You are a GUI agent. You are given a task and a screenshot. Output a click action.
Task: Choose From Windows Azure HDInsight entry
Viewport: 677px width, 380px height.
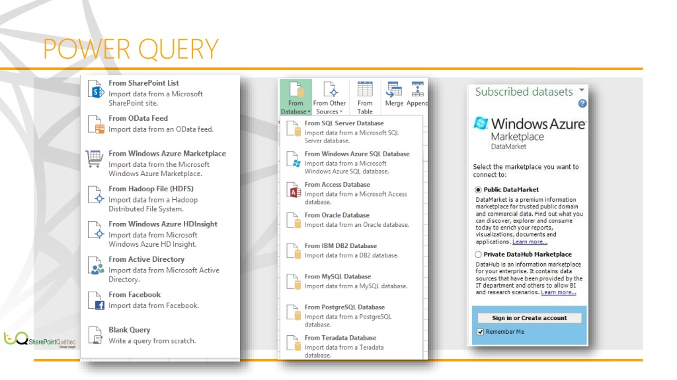(160, 234)
